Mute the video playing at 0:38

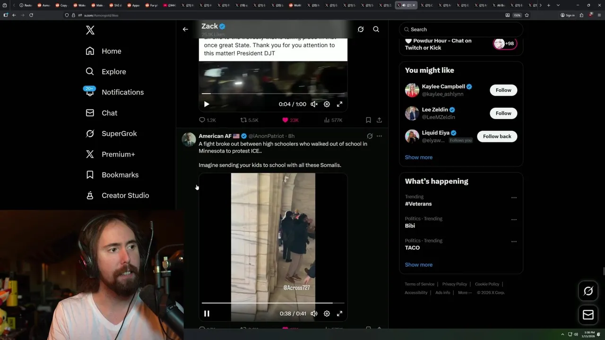pos(314,314)
